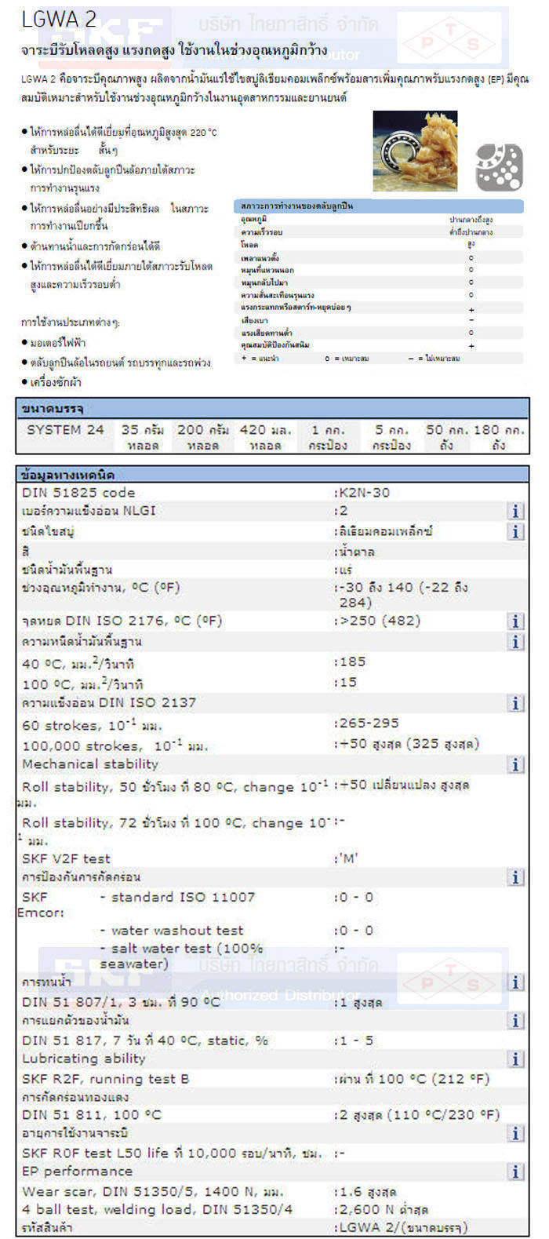The height and width of the screenshot is (1239, 549).
Task: Open info icon for ความหนืดน้ำมันพื้นฐาน heading
Action: pos(515,642)
